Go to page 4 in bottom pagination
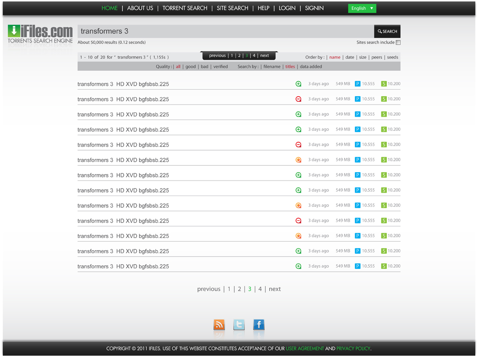This screenshot has height=357, width=478. point(260,289)
